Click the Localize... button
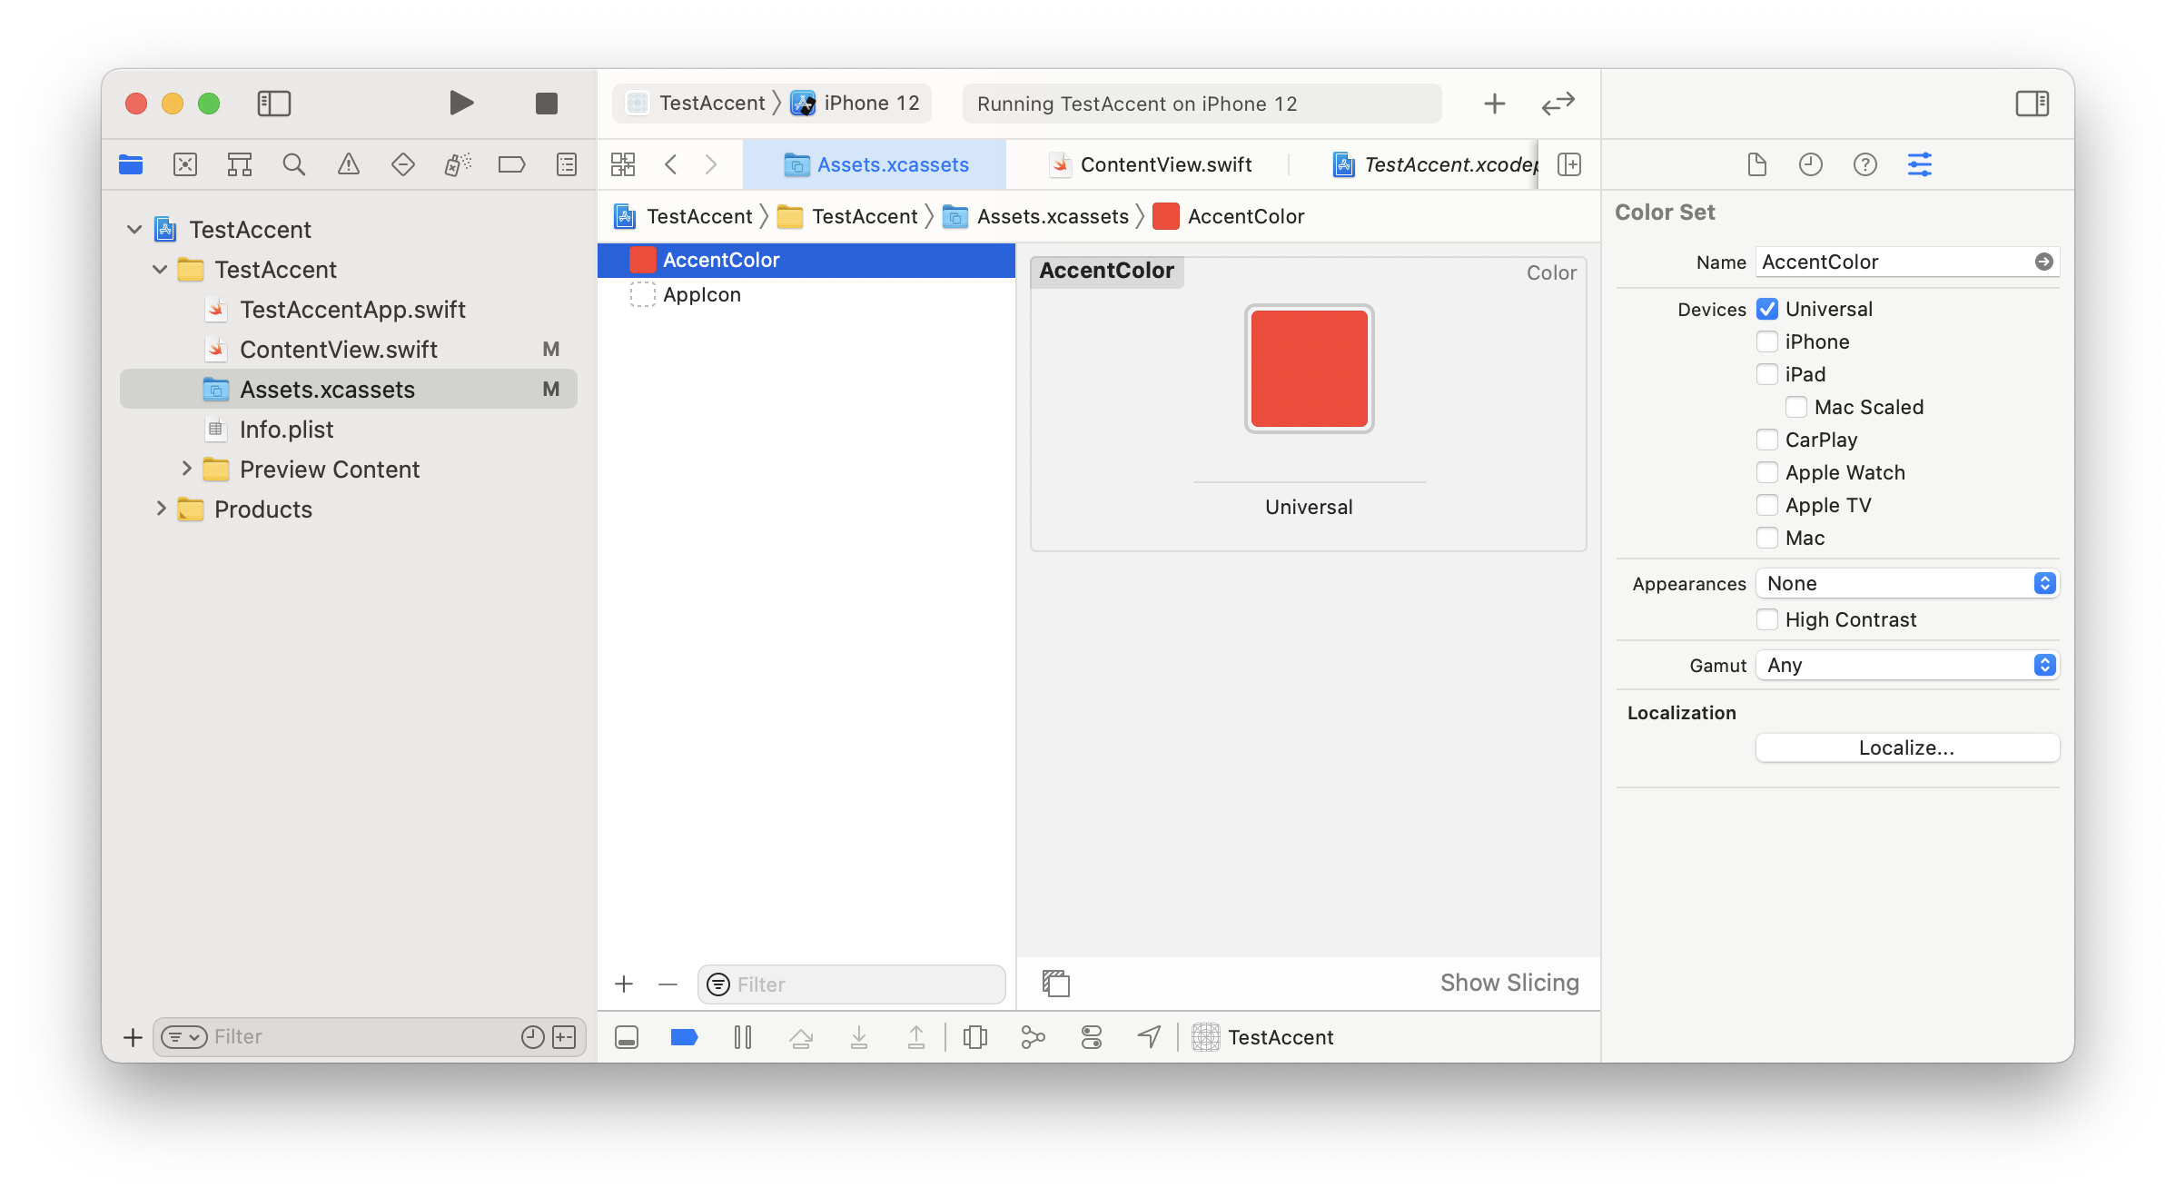Viewport: 2176px width, 1197px height. pyautogui.click(x=1906, y=747)
